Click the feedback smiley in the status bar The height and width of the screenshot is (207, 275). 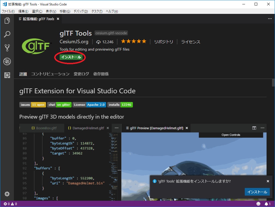(258, 203)
